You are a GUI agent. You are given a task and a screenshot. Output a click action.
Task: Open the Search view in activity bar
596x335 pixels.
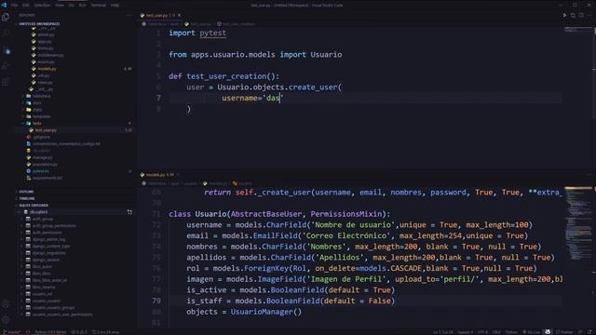pos(6,33)
